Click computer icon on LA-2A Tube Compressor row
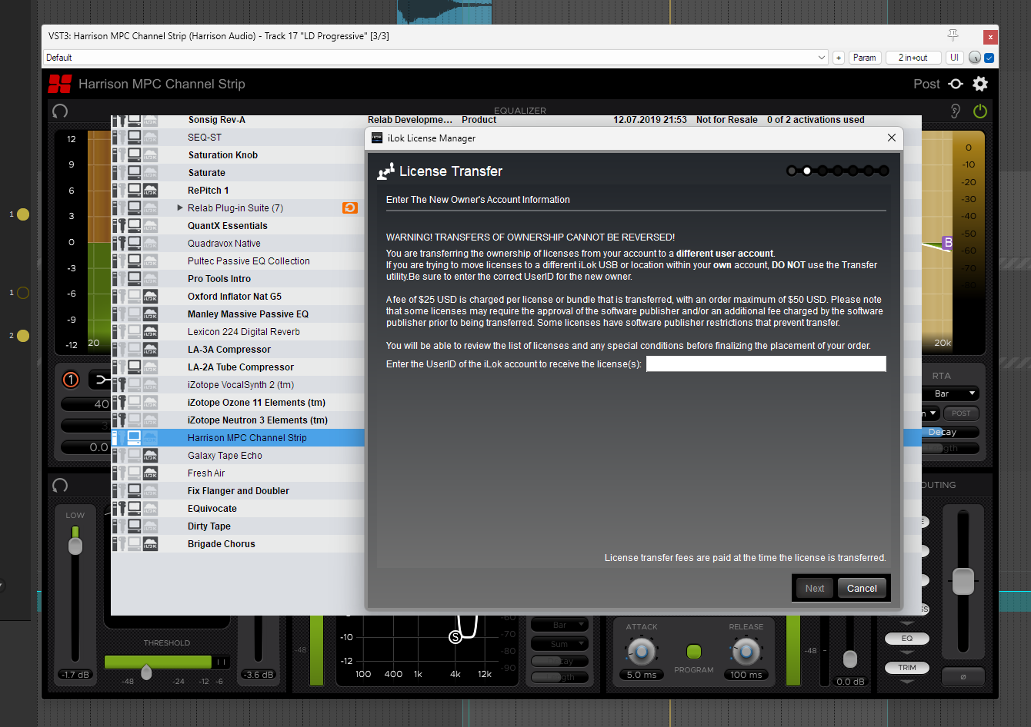Viewport: 1031px width, 727px height. [135, 367]
